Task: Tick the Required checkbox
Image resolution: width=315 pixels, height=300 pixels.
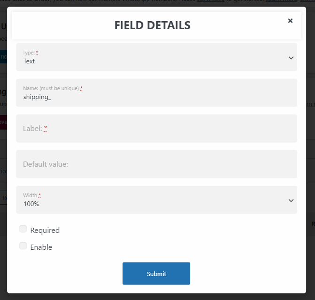Action: tap(23, 229)
